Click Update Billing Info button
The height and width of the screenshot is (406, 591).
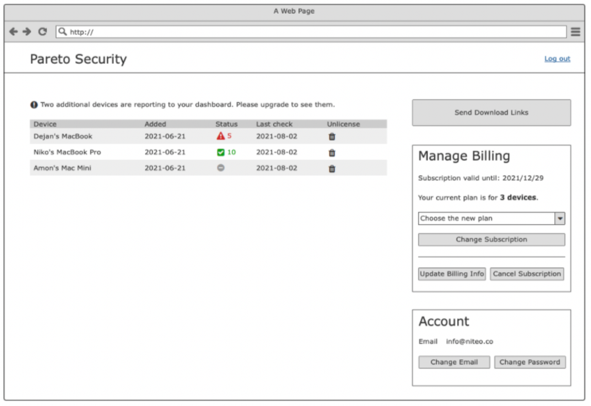(452, 274)
